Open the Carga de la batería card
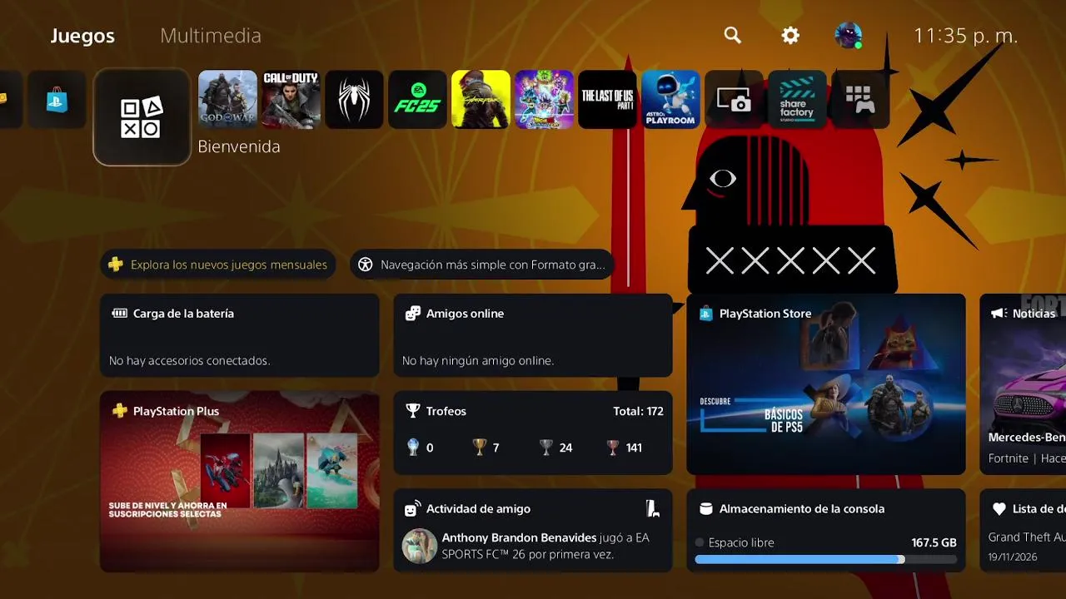 coord(240,335)
